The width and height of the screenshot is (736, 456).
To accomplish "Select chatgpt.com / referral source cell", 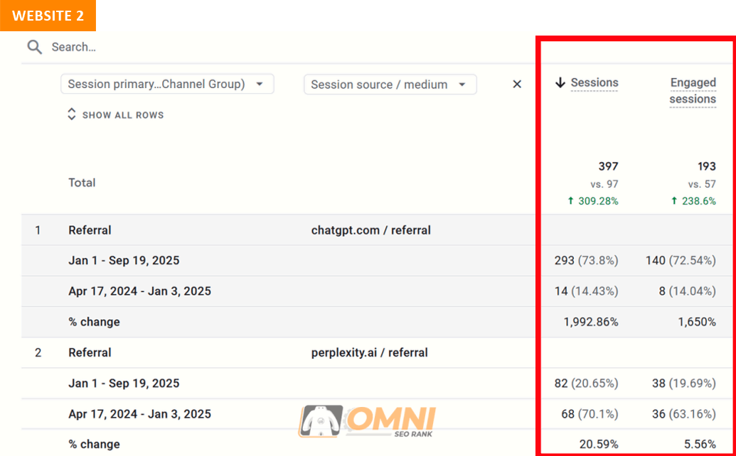I will click(370, 230).
